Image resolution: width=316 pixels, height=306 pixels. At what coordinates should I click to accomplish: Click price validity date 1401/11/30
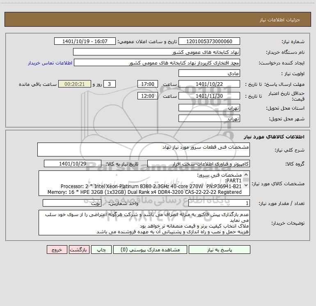[209, 96]
